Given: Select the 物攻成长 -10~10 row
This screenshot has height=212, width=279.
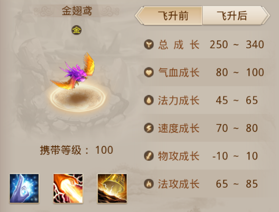Looking at the screenshot, I should 205,156.
